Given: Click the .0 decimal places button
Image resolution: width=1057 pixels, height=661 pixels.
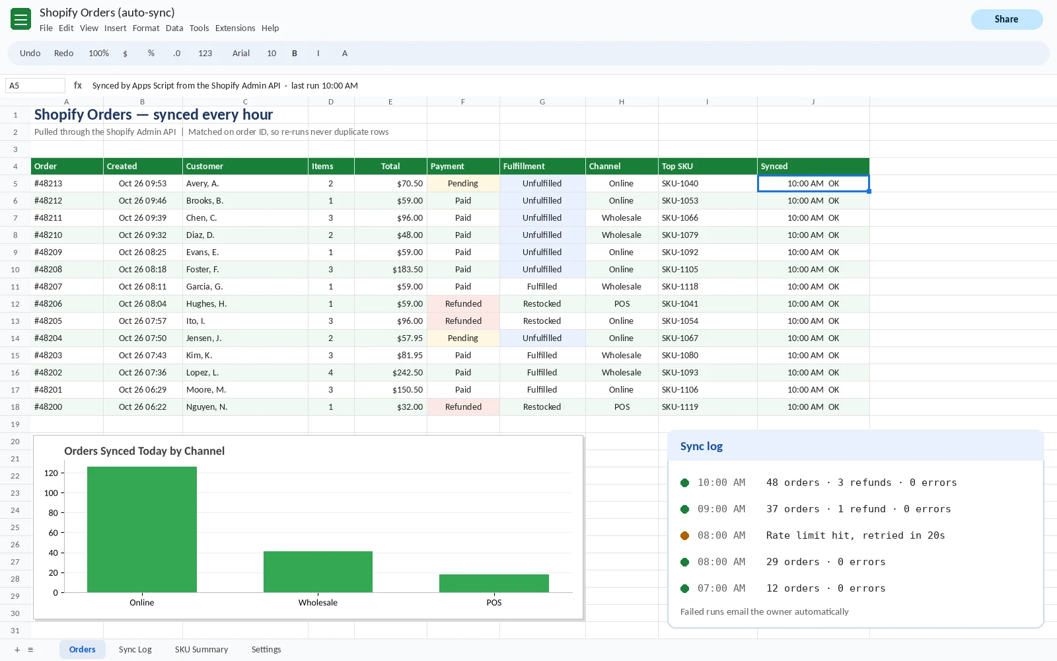Looking at the screenshot, I should 177,54.
